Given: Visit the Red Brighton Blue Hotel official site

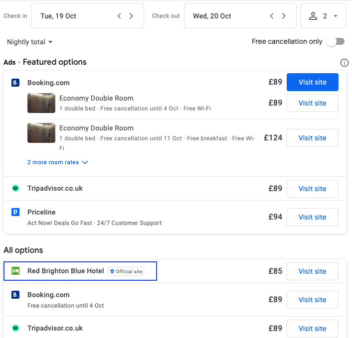Looking at the screenshot, I should 312,271.
